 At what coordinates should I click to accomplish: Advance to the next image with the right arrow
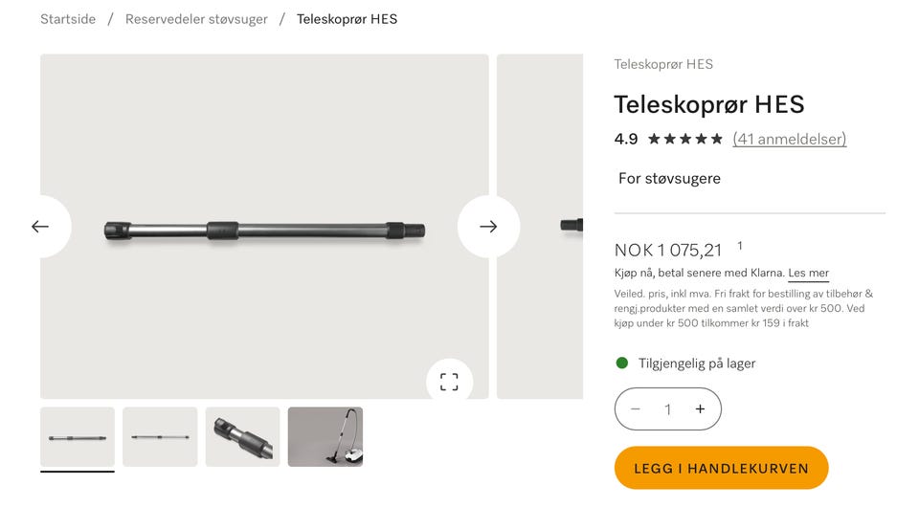[488, 227]
